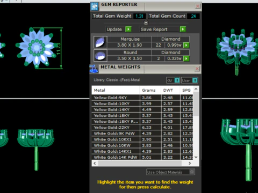Click the Metal Weights scale icon
Image resolution: width=258 pixels, height=193 pixels.
(x=94, y=69)
